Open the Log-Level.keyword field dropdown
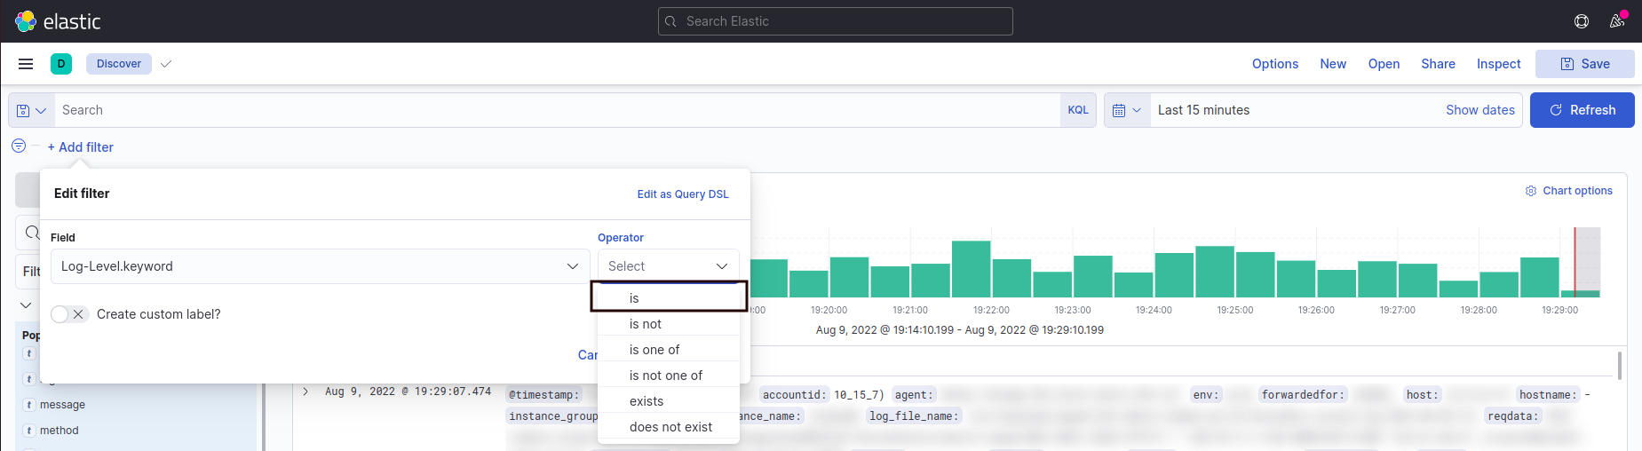The width and height of the screenshot is (1642, 451). [x=320, y=266]
